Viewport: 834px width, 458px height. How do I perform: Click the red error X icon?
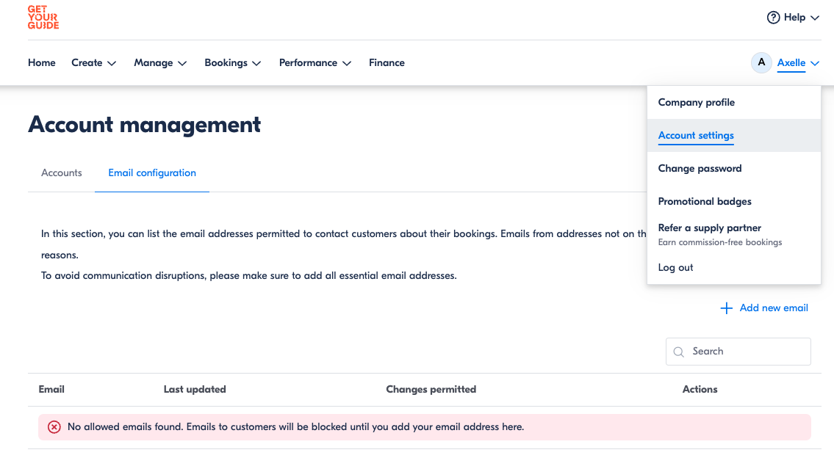coord(54,427)
